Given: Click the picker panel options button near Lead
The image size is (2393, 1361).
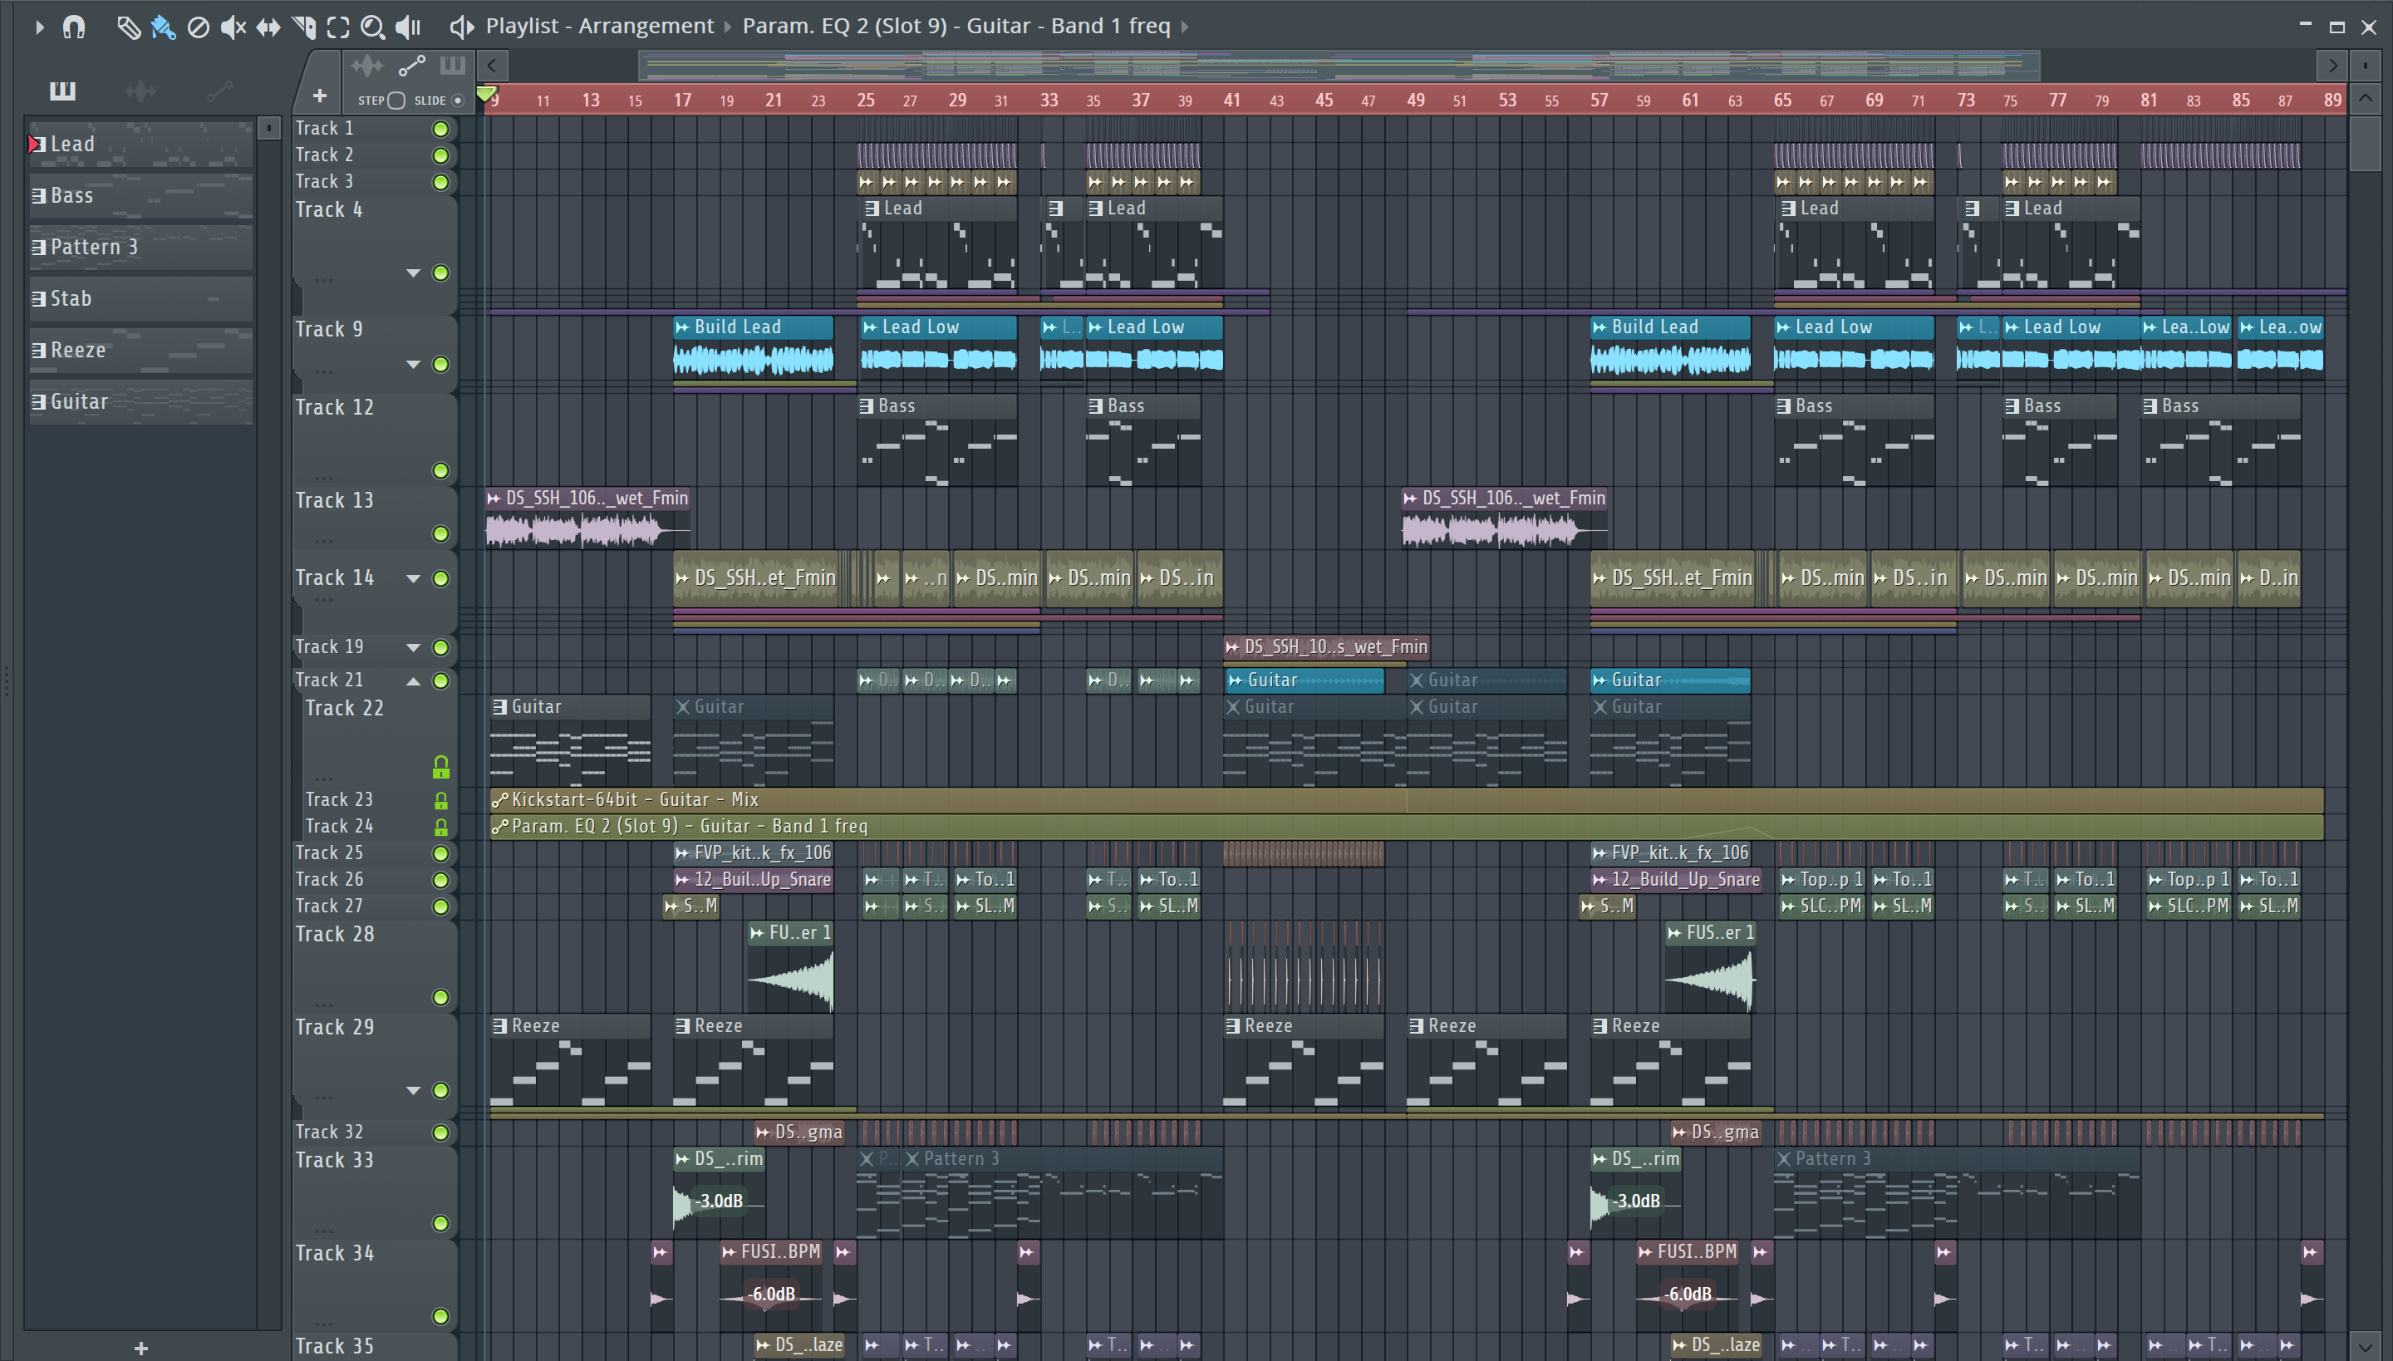Looking at the screenshot, I should click(x=268, y=127).
